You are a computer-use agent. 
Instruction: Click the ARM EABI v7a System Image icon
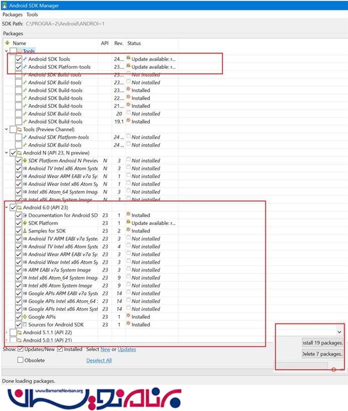click(x=25, y=270)
